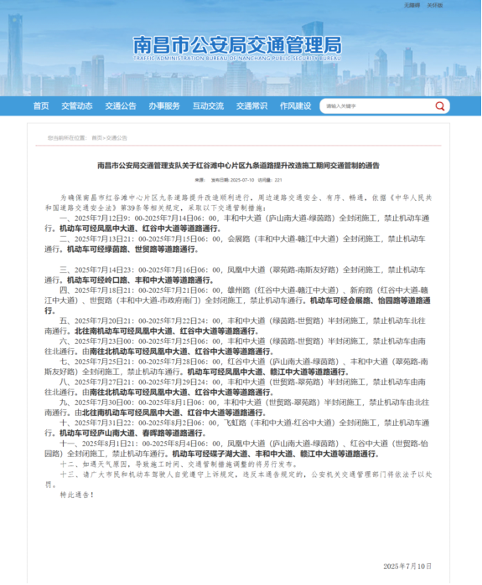Open the 作风建设 navigation item
482x585 pixels.
295,106
